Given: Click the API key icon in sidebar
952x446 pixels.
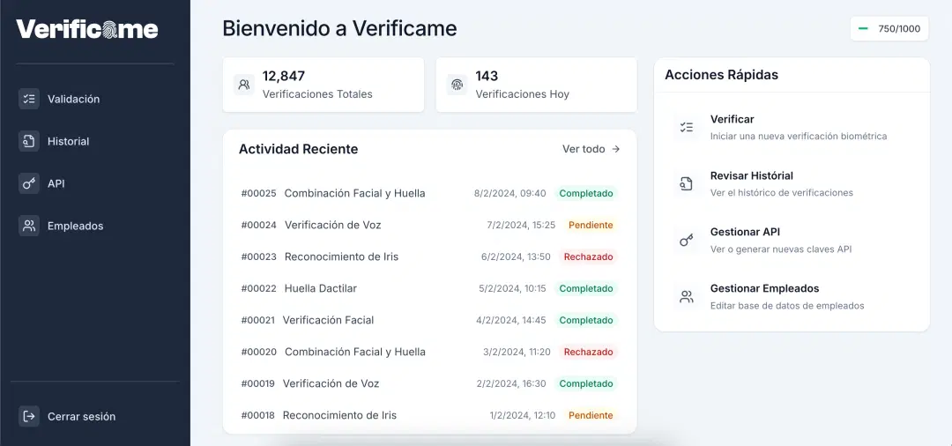Looking at the screenshot, I should (x=28, y=183).
